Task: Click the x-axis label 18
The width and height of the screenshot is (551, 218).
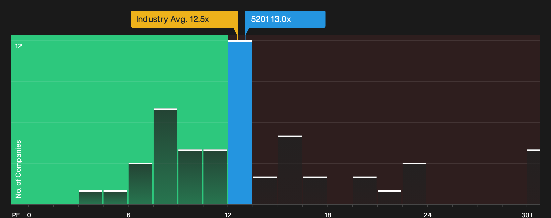Action: [x=328, y=215]
